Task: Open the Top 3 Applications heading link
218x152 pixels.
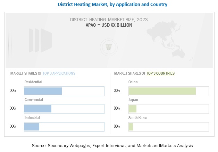Action: 59,74
